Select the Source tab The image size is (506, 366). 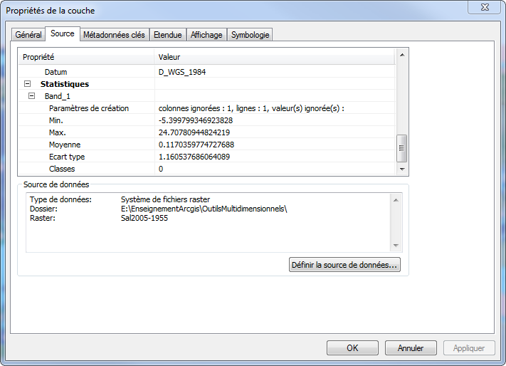click(63, 34)
